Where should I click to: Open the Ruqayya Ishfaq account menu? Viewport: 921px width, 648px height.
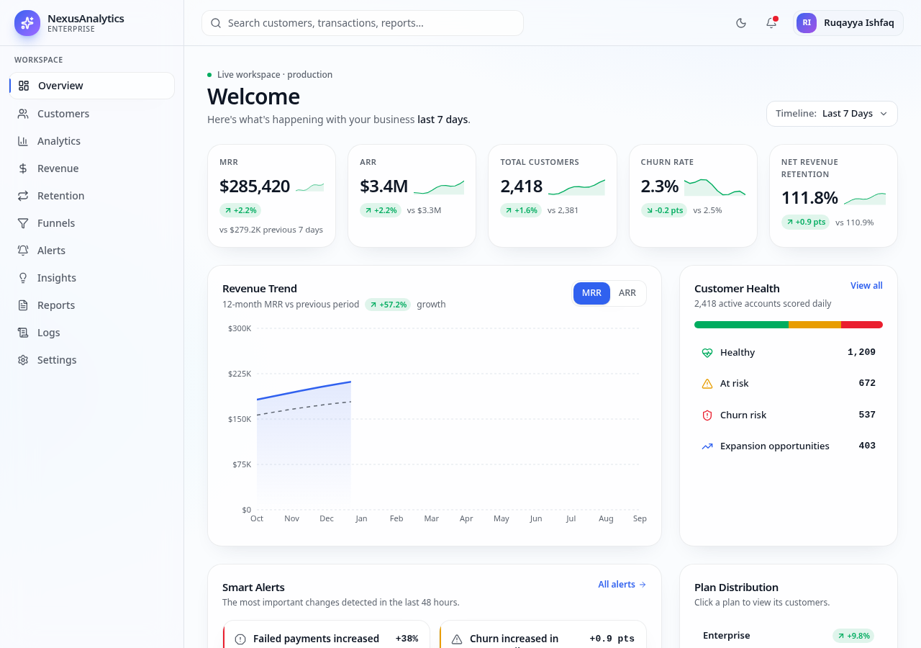848,23
